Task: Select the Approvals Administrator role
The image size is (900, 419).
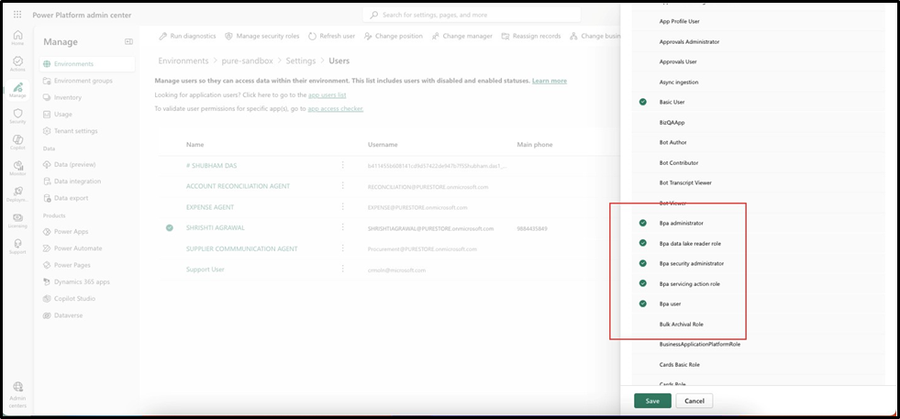Action: tap(689, 42)
